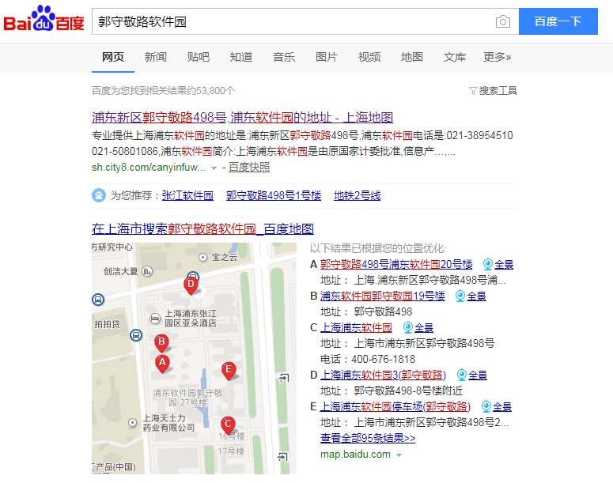Click 浦东软件园郭守敬园-27号楼 map label
The image size is (613, 483).
pyautogui.click(x=187, y=398)
